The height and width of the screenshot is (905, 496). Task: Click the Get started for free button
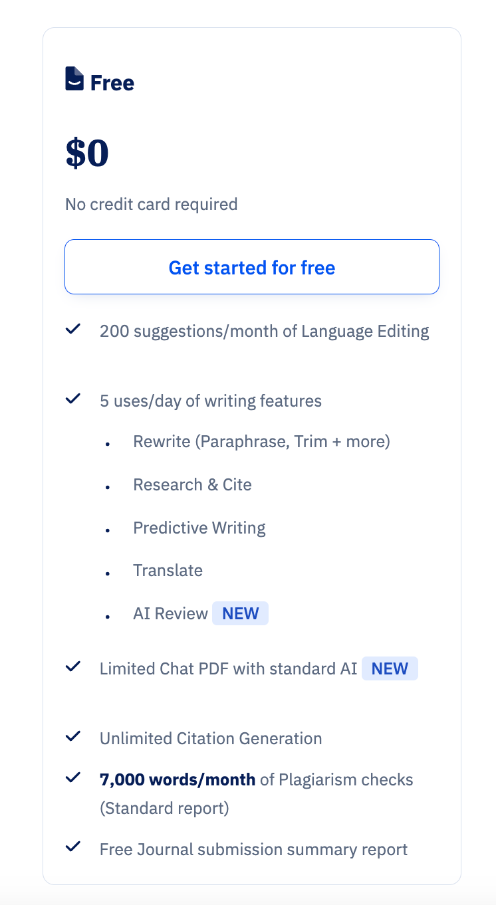pyautogui.click(x=252, y=267)
